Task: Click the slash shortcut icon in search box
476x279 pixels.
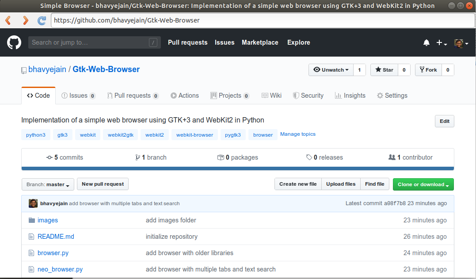Action: click(153, 42)
